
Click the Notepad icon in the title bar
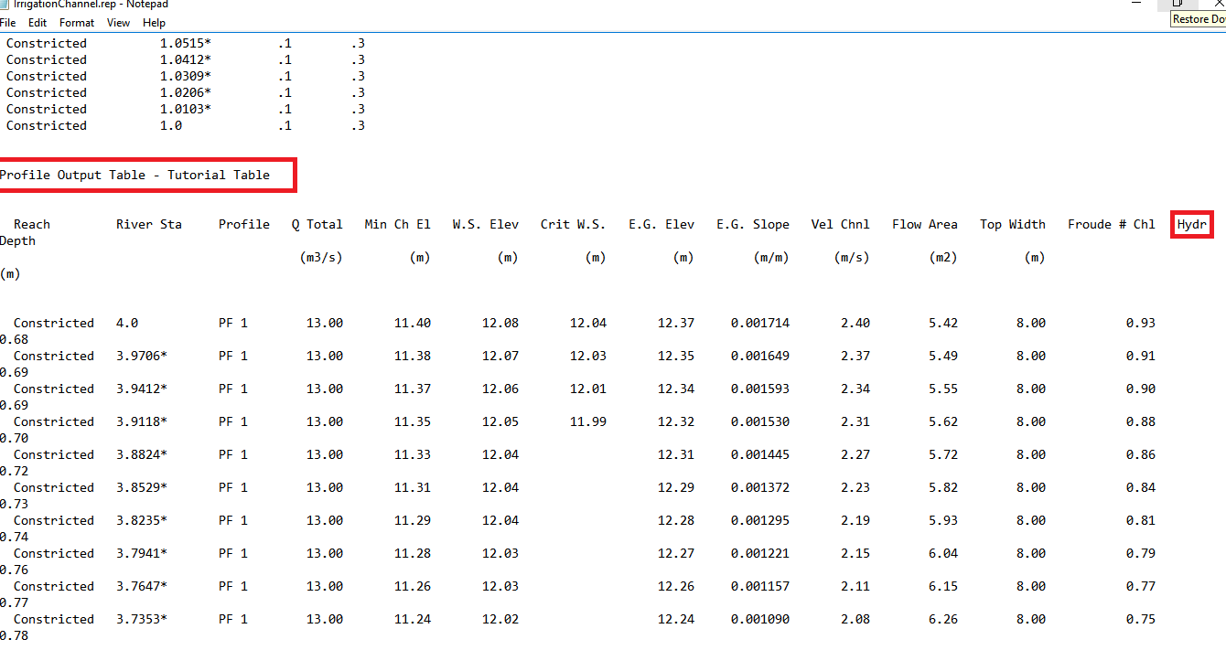pyautogui.click(x=6, y=5)
